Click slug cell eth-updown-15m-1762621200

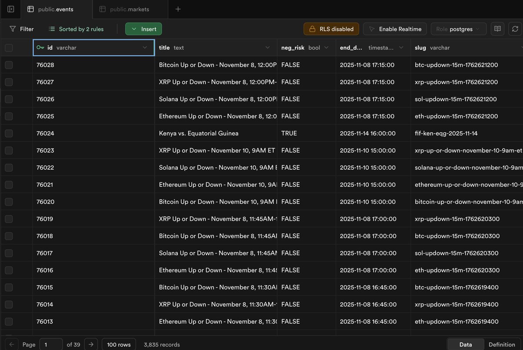[x=467, y=116]
